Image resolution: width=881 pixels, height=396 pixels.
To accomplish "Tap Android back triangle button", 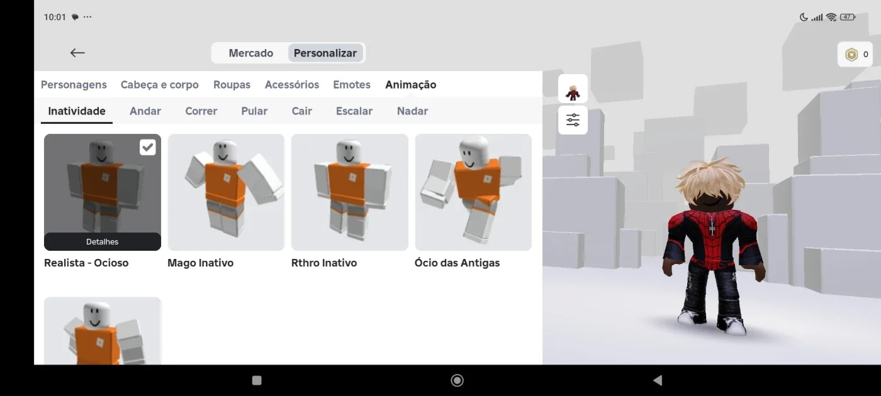I will pyautogui.click(x=658, y=380).
